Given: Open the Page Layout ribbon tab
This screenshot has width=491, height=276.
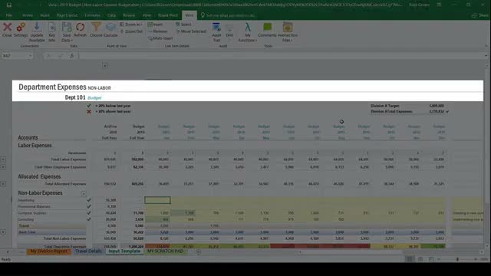Looking at the screenshot, I should pyautogui.click(x=67, y=15).
